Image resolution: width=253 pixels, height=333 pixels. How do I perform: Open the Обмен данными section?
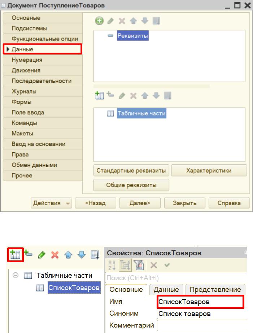(x=43, y=165)
